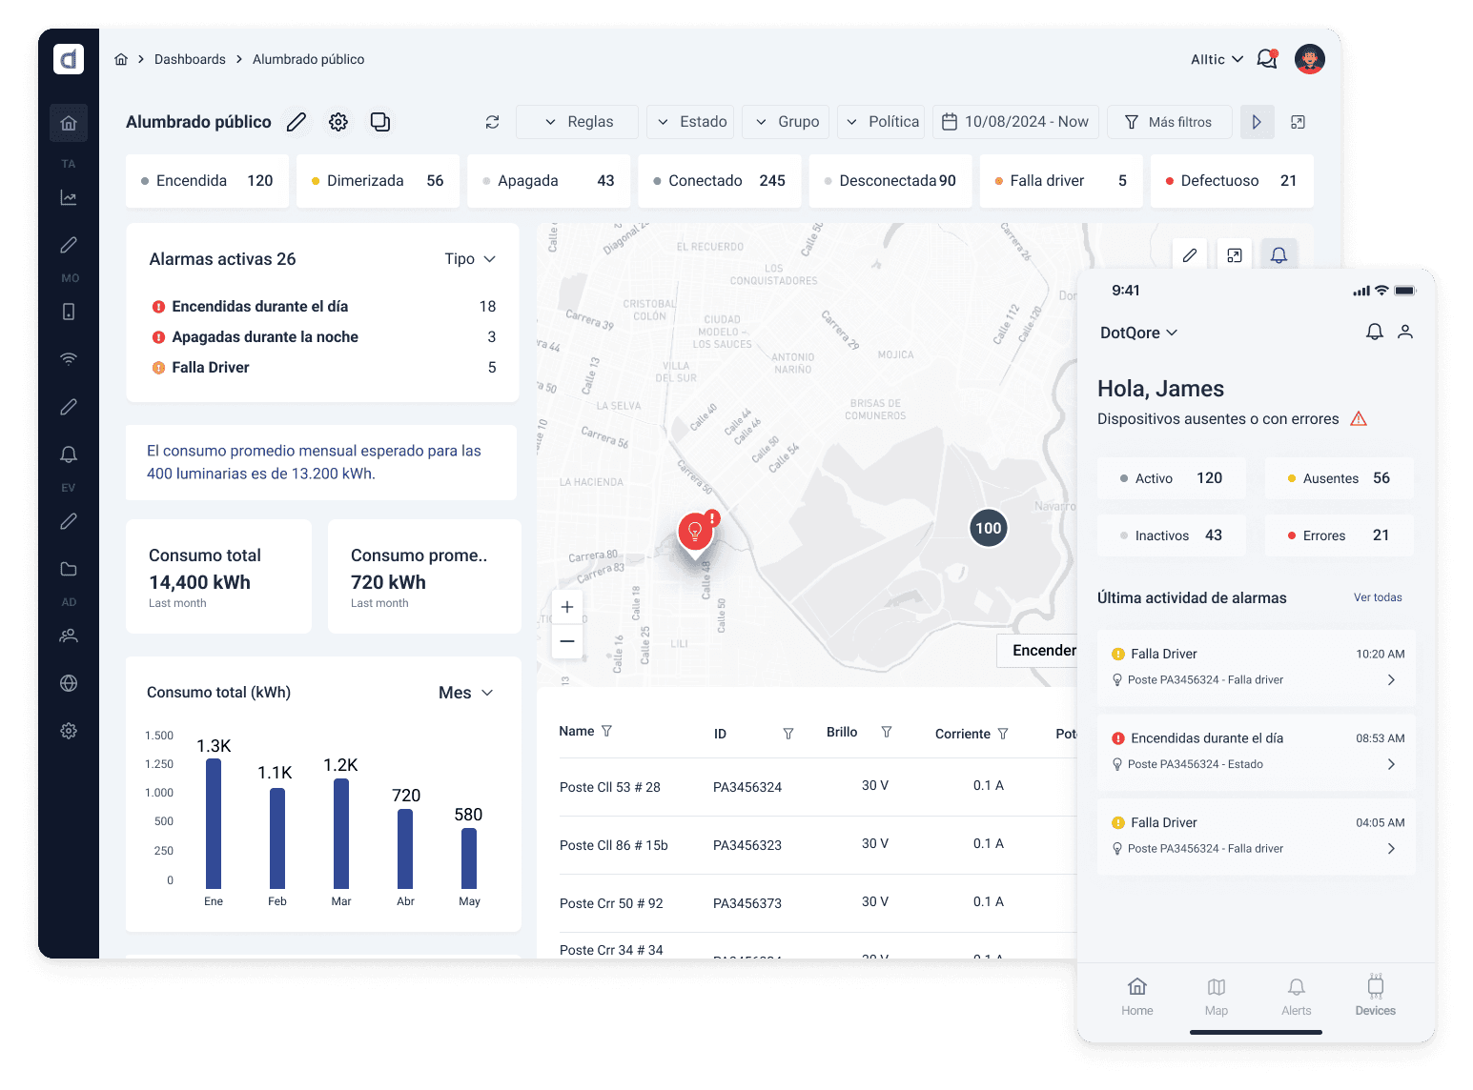This screenshot has width=1473, height=1090.
Task: Open the user avatar profile
Action: point(1310,59)
